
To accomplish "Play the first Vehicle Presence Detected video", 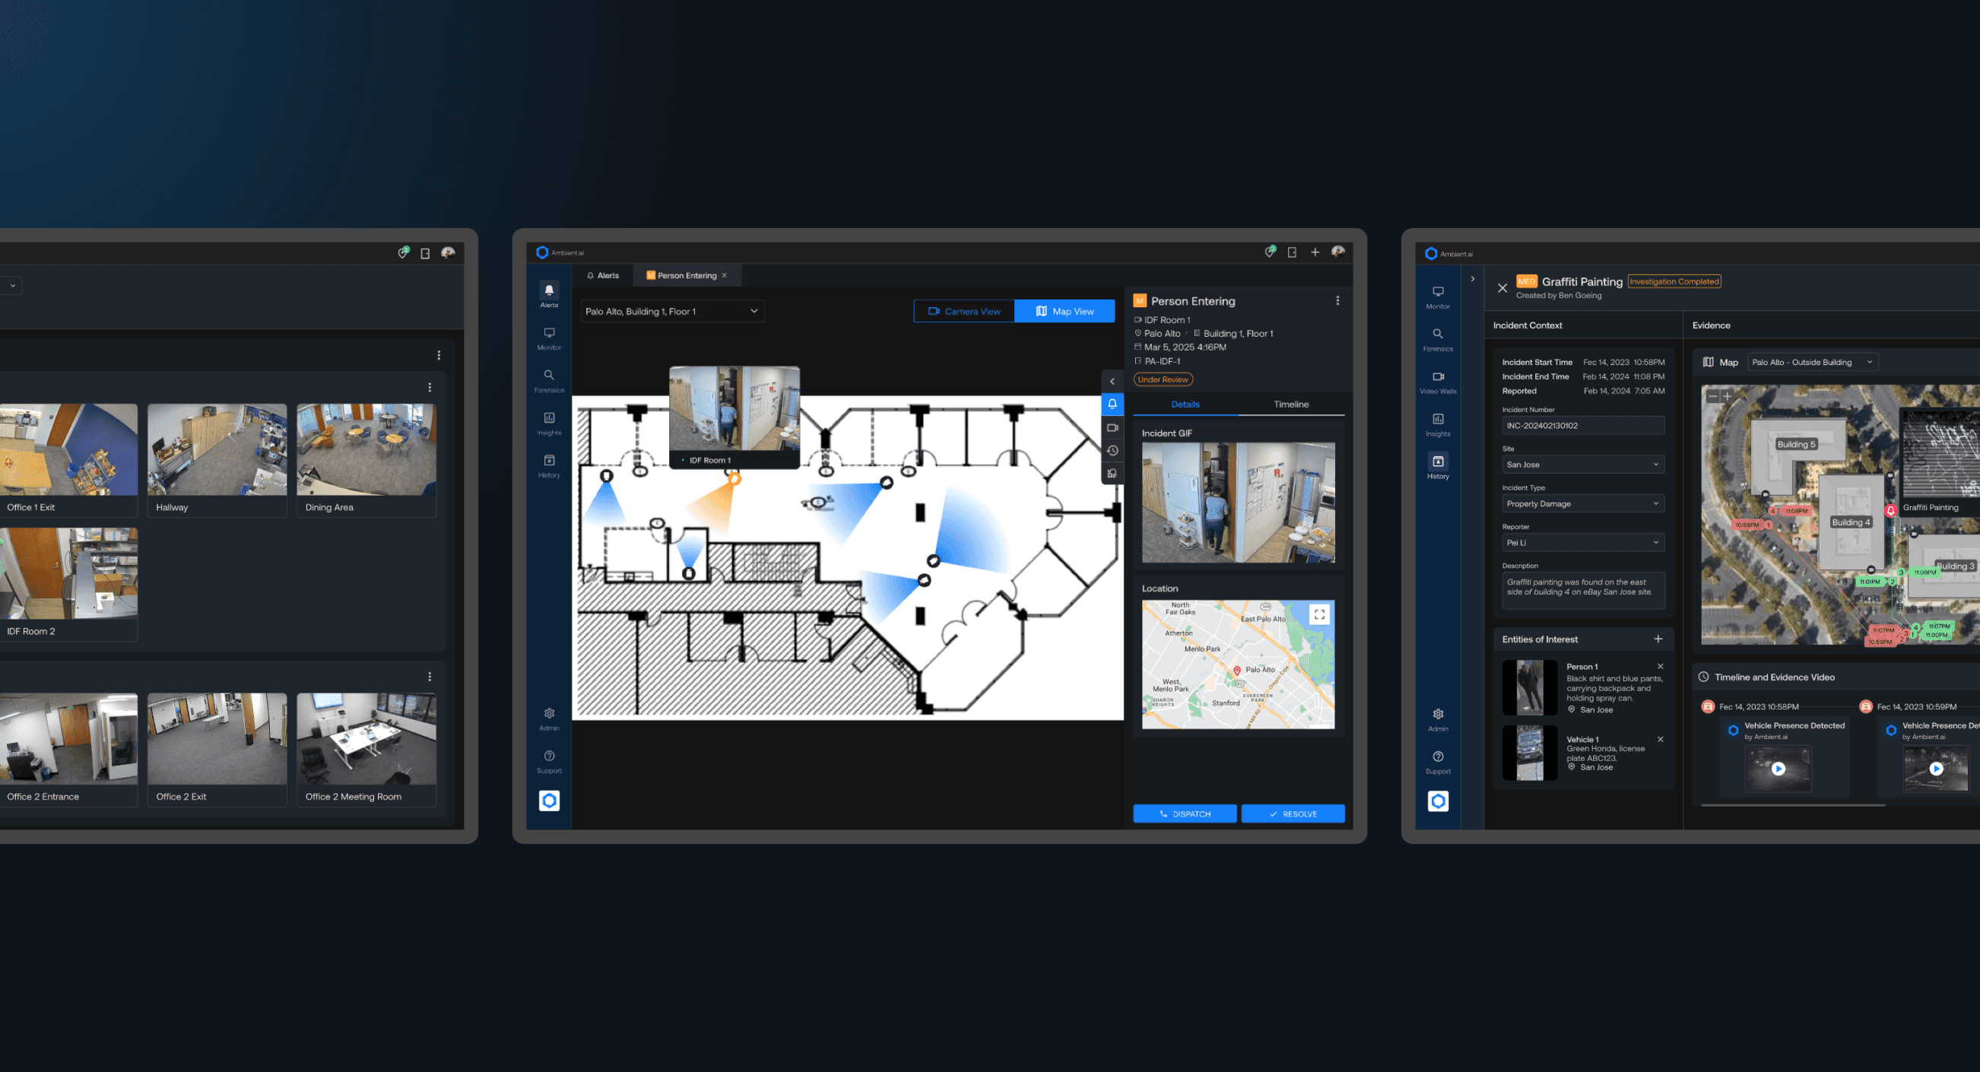I will [x=1778, y=769].
